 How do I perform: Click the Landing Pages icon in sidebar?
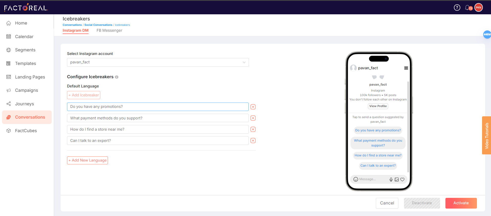[9, 77]
